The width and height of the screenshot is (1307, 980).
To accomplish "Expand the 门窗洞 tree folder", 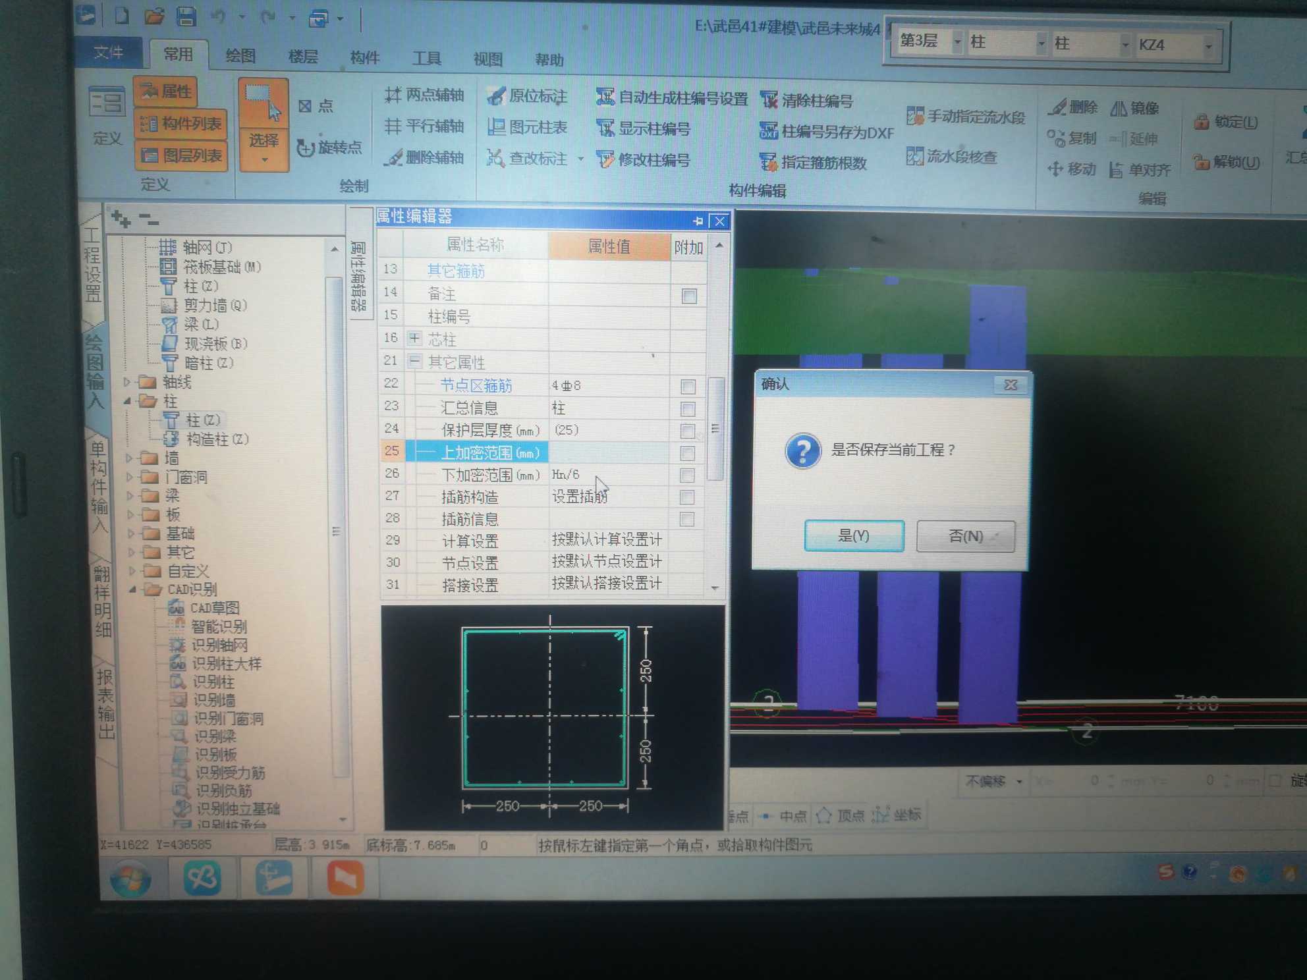I will click(x=130, y=477).
